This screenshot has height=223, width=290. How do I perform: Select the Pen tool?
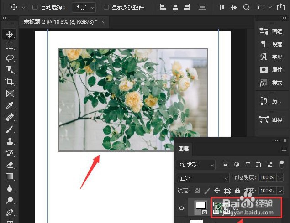point(10,213)
